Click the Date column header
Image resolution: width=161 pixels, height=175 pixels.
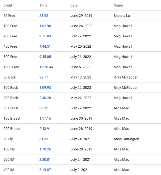pyautogui.click(x=74, y=5)
